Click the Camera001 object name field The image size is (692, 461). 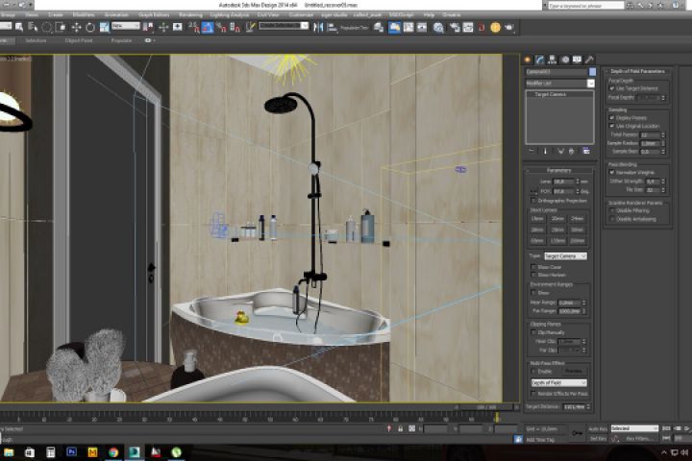coord(556,71)
